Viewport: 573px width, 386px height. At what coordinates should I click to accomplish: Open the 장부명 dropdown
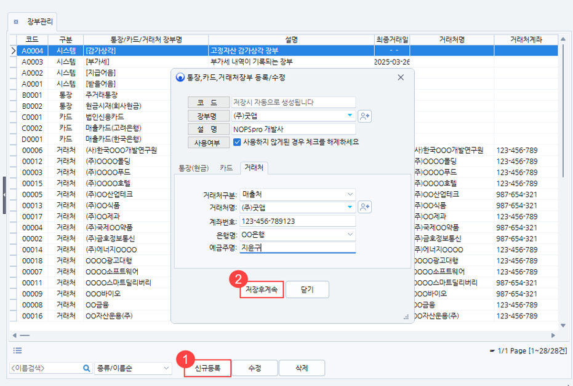(x=350, y=116)
